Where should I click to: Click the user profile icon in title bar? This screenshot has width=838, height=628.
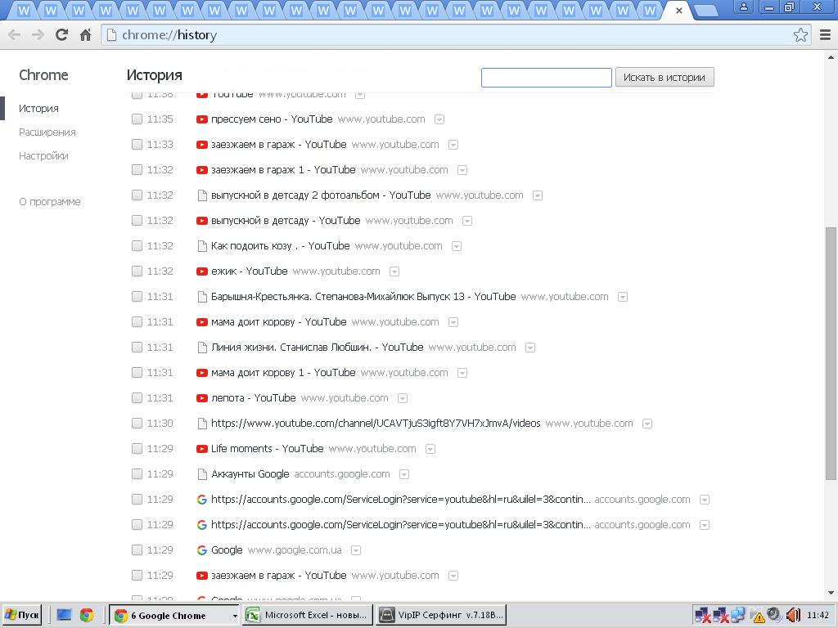743,7
